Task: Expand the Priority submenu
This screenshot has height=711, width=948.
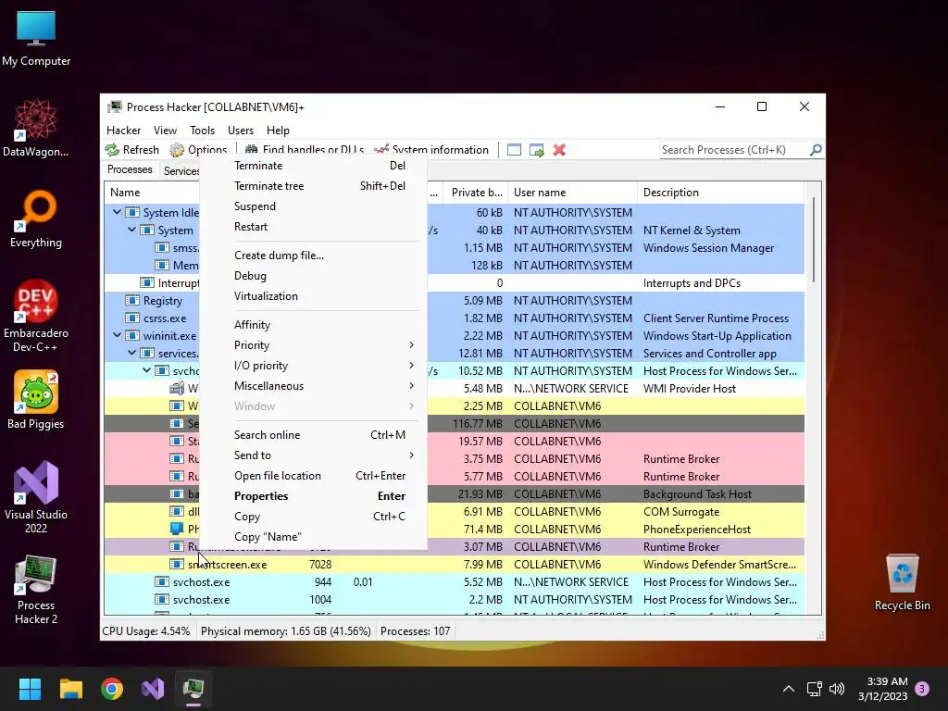Action: [x=313, y=345]
